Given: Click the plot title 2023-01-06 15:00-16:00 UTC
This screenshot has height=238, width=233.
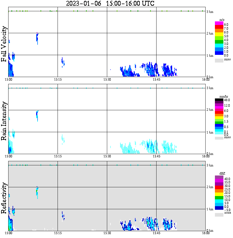Looking at the screenshot, I should [x=110, y=3].
